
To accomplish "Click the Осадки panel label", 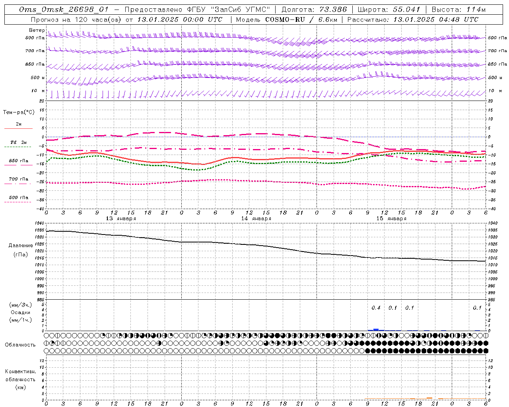I will tap(20, 312).
